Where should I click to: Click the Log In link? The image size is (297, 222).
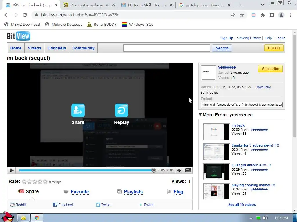click(280, 38)
